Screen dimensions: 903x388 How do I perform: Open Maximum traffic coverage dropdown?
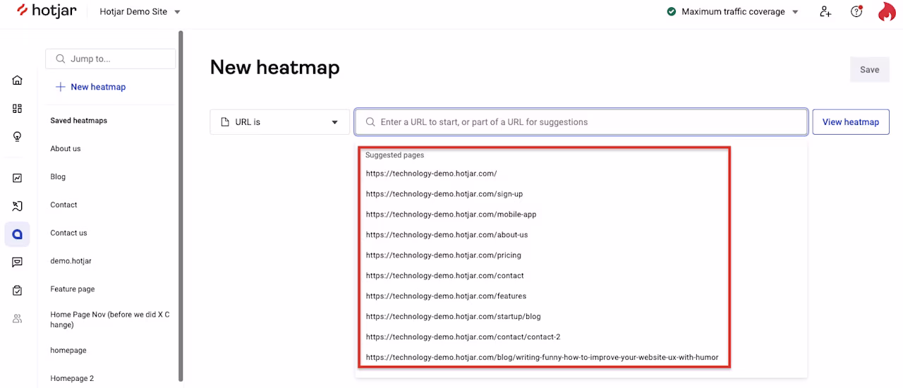[x=732, y=12]
